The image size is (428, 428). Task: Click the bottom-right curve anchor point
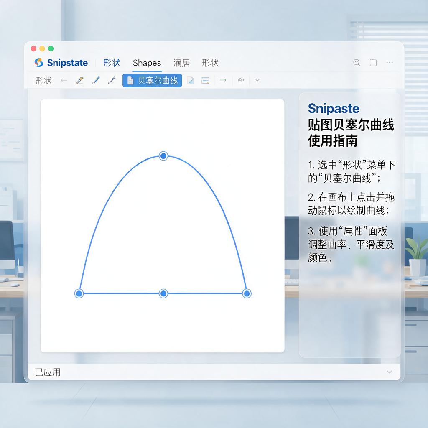247,293
